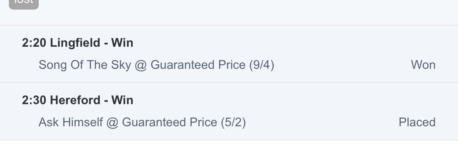Click the '2:20' race time

[x=34, y=43]
